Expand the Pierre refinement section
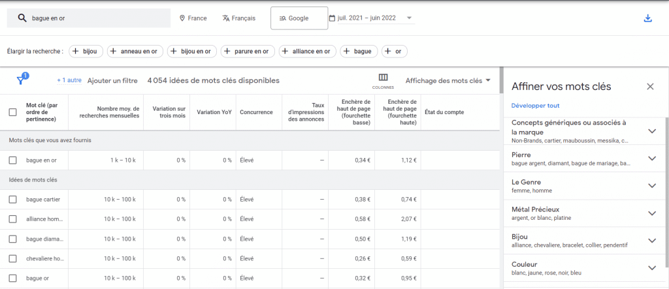This screenshot has height=289, width=669. click(651, 159)
